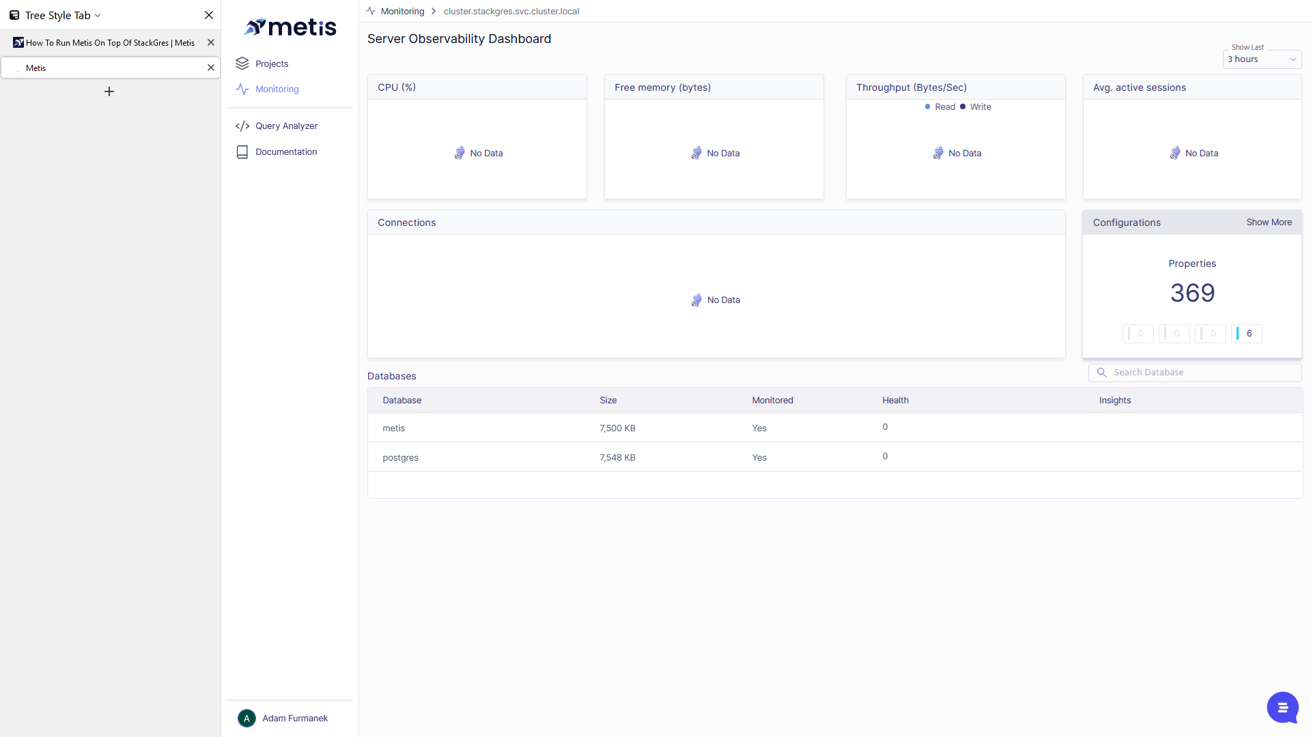Viewport: 1311px width, 737px height.
Task: Open a new tab with plus button
Action: pos(109,91)
